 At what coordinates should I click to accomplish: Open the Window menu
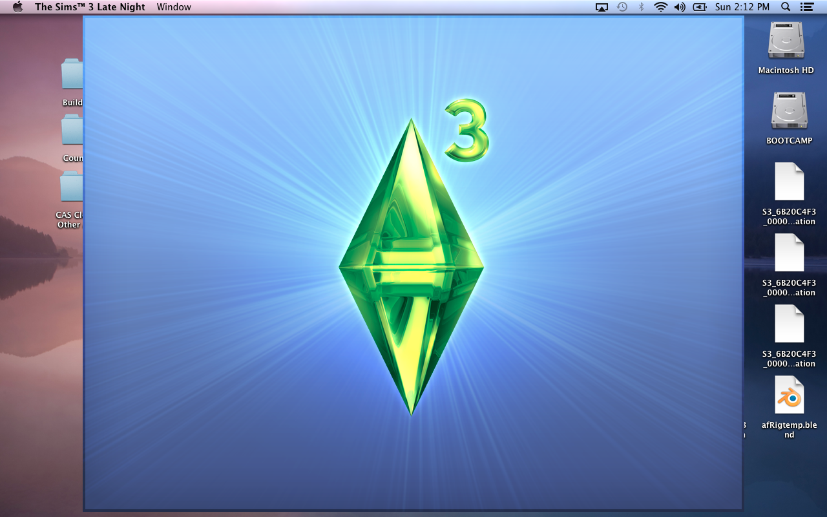point(174,7)
